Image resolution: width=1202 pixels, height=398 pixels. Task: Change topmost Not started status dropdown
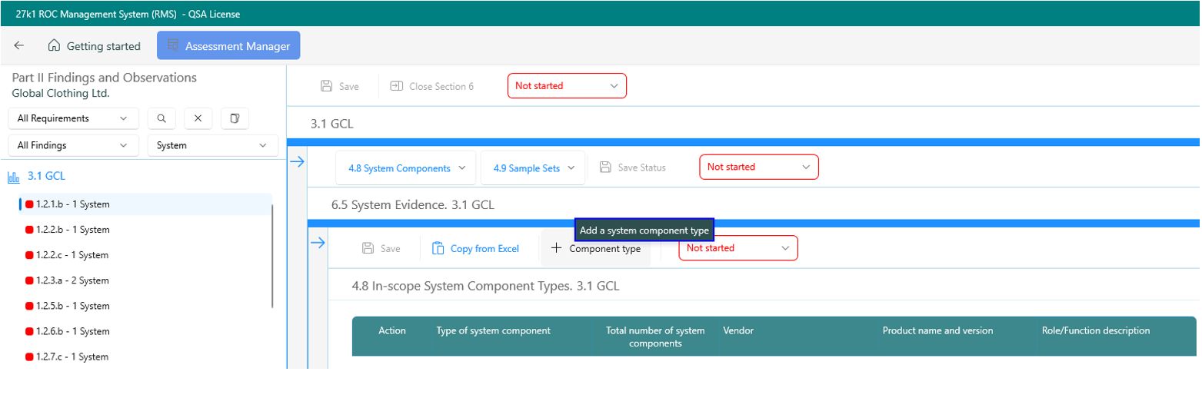coord(567,86)
